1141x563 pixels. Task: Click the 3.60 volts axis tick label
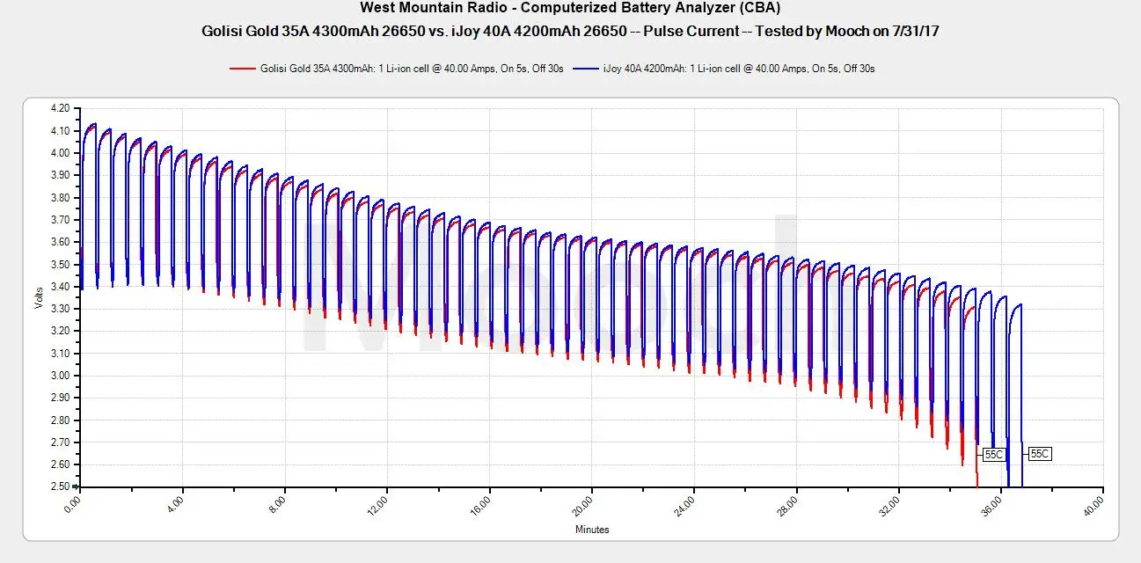tap(60, 242)
